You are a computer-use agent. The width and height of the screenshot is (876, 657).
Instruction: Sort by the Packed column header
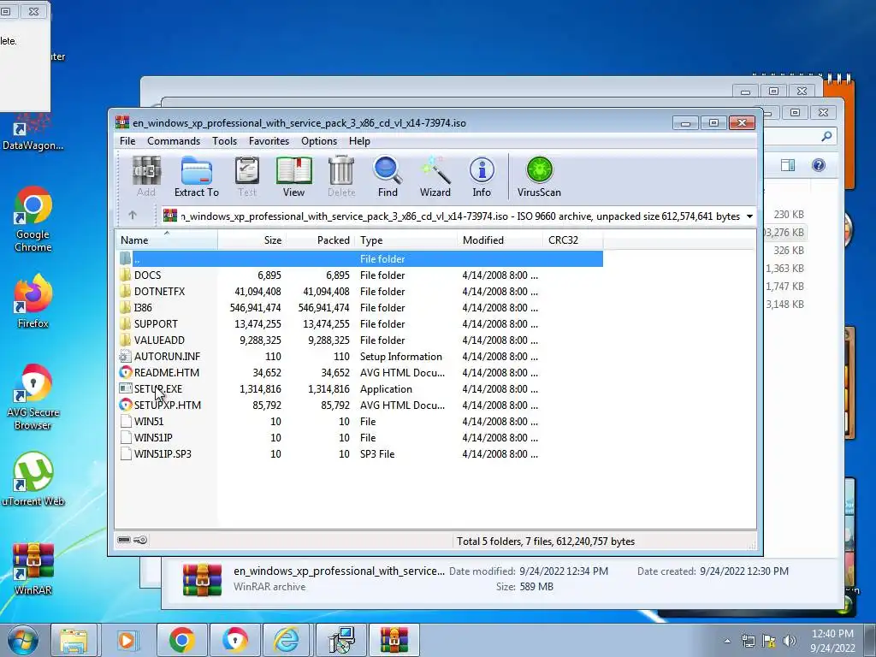[x=320, y=240]
